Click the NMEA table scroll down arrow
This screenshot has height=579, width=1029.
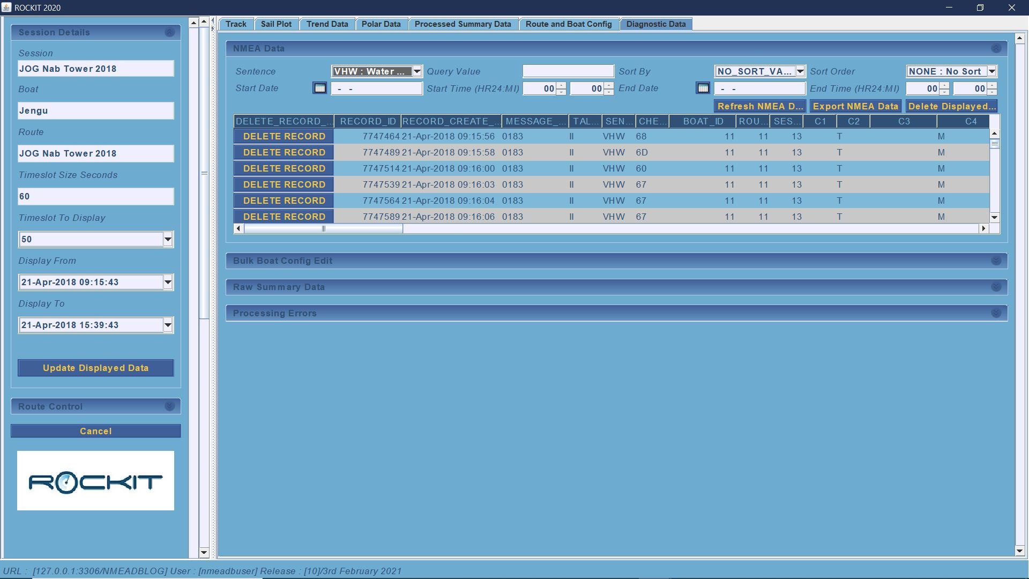coord(995,217)
